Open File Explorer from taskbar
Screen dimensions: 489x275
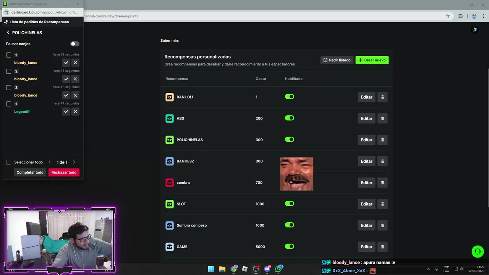222,269
